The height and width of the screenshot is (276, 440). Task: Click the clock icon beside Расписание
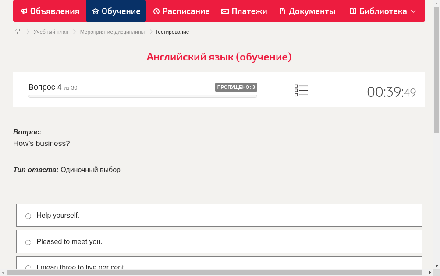(x=156, y=11)
